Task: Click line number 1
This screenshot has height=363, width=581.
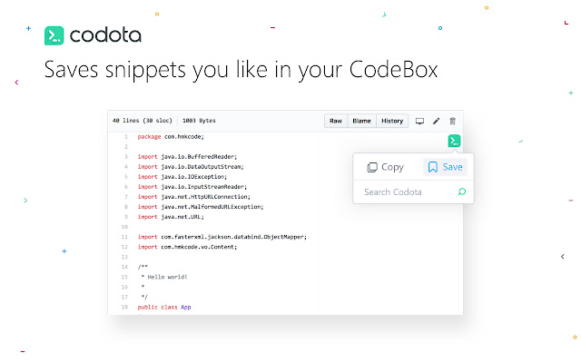Action: [x=126, y=137]
